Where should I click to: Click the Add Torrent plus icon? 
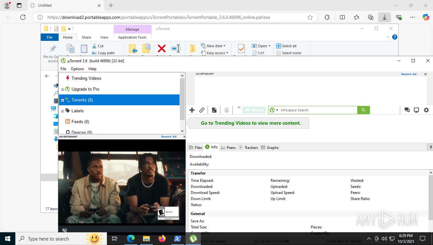[192, 110]
